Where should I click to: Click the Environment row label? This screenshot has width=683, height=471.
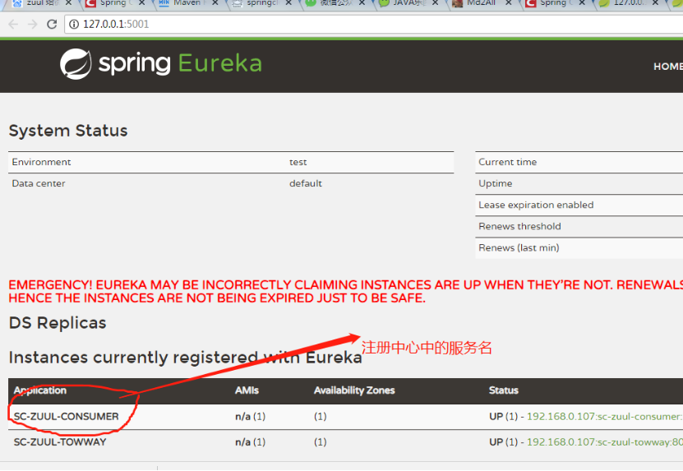click(x=41, y=162)
